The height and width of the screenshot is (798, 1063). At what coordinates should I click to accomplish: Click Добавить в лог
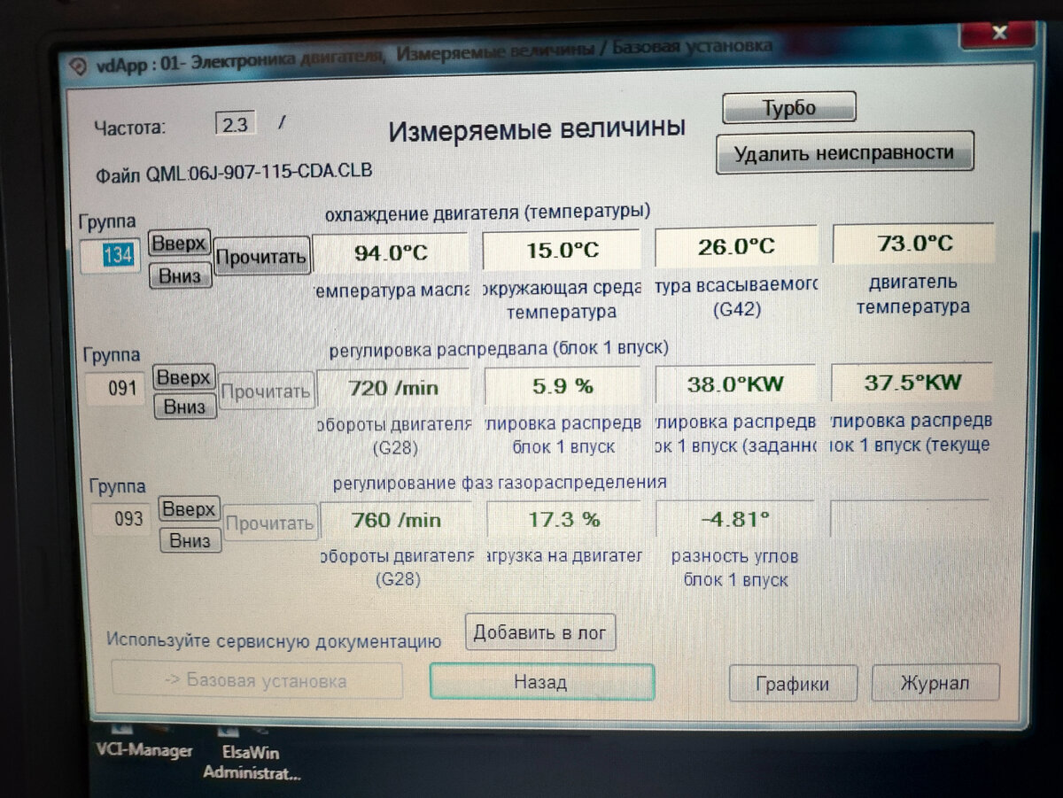click(x=540, y=631)
